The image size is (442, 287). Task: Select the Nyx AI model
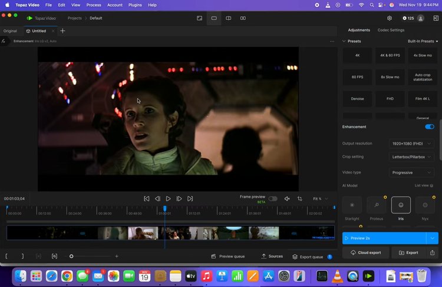click(425, 205)
